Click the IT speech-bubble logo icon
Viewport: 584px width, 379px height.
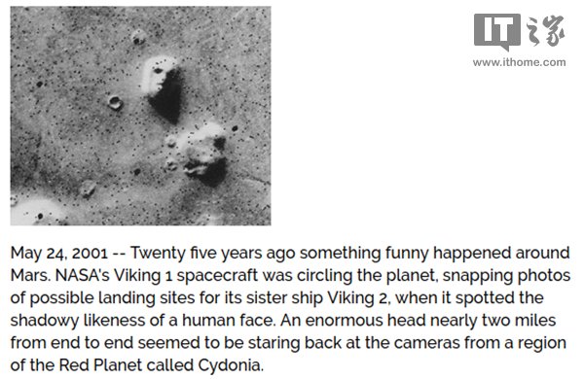click(x=496, y=32)
